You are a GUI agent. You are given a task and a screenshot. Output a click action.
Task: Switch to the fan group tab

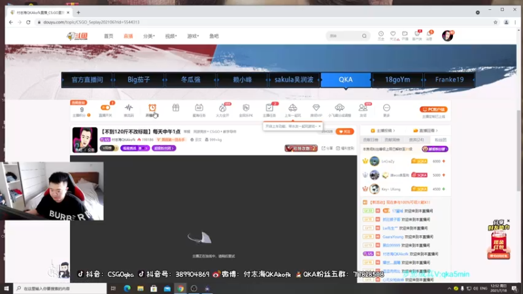(x=440, y=140)
